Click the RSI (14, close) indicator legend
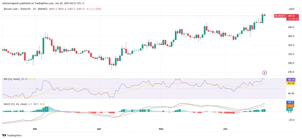This screenshot has width=302, height=139. 12,79
